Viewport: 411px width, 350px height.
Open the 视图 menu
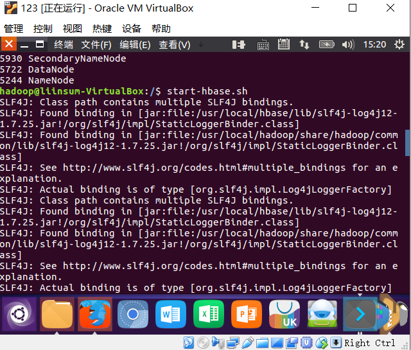point(73,28)
